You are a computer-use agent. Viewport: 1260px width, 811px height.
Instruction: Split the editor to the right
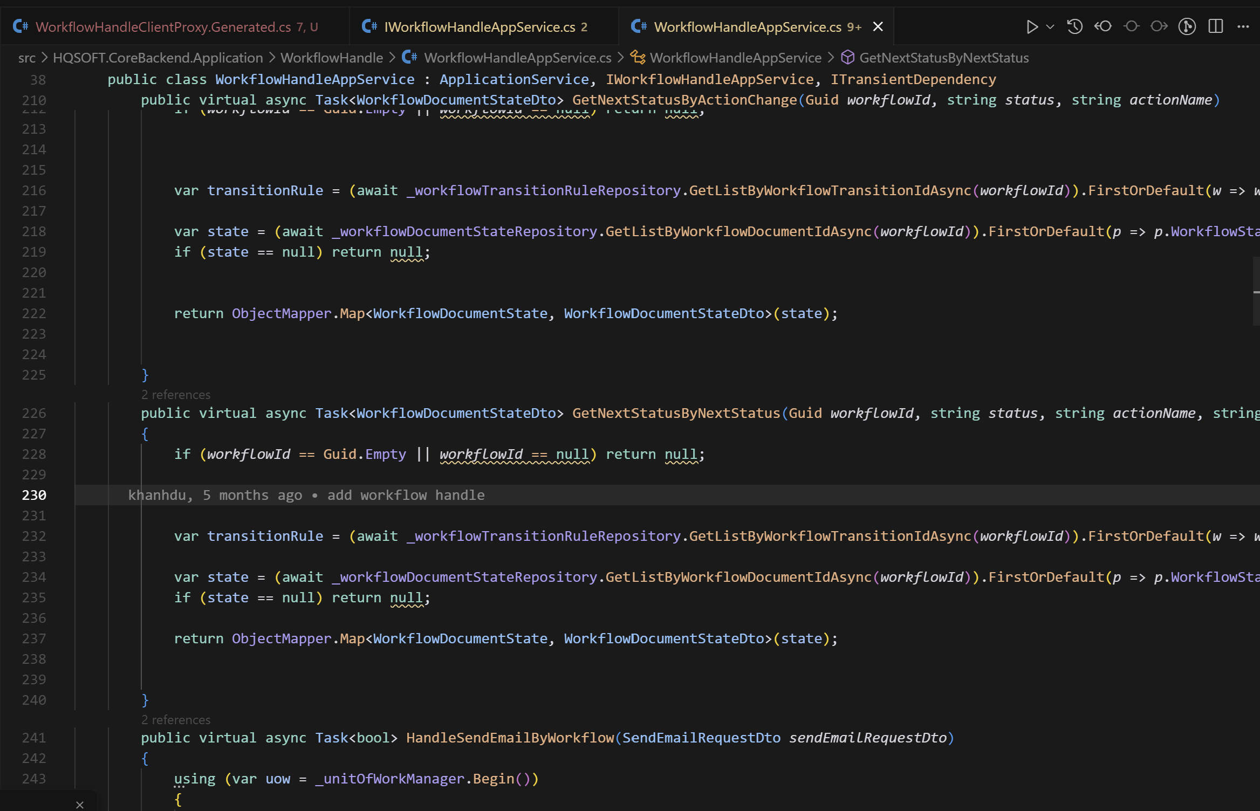pyautogui.click(x=1216, y=26)
